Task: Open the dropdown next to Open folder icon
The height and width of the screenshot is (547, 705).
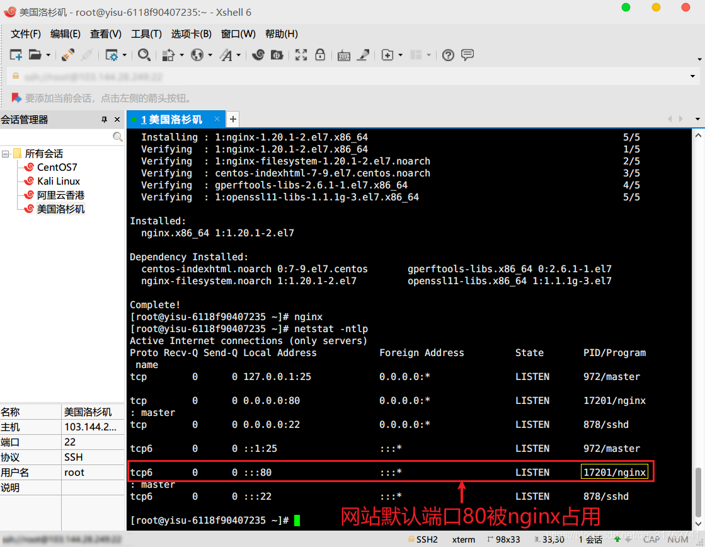Action: point(48,55)
